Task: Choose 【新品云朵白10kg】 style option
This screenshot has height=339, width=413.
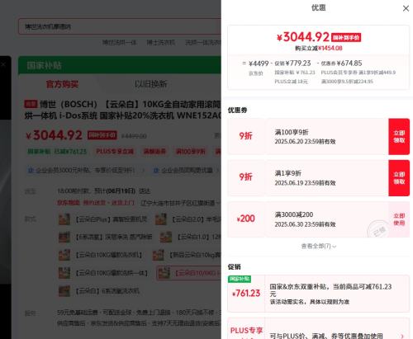Action: (187, 255)
